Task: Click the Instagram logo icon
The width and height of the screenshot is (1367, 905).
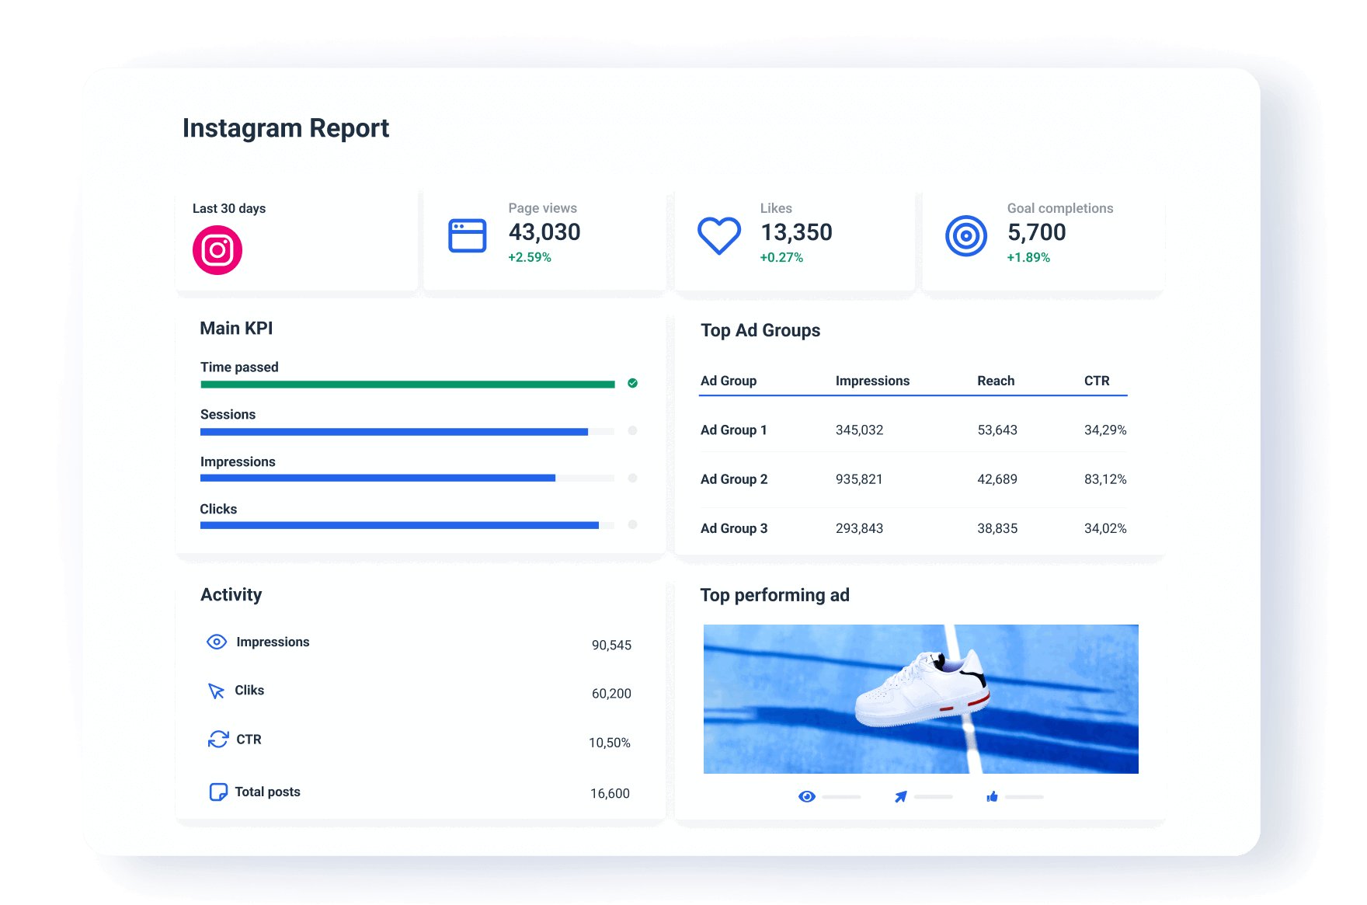Action: 217,249
